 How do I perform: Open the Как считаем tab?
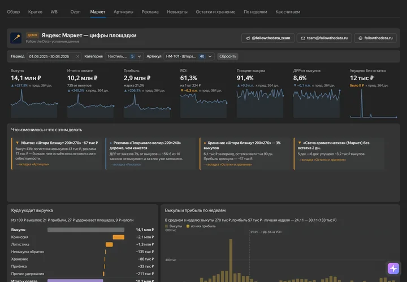click(288, 12)
